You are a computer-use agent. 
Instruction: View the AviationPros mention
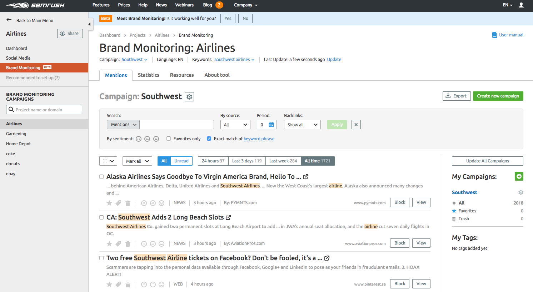point(421,243)
